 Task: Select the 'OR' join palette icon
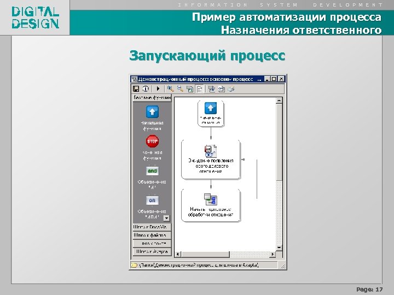click(152, 200)
